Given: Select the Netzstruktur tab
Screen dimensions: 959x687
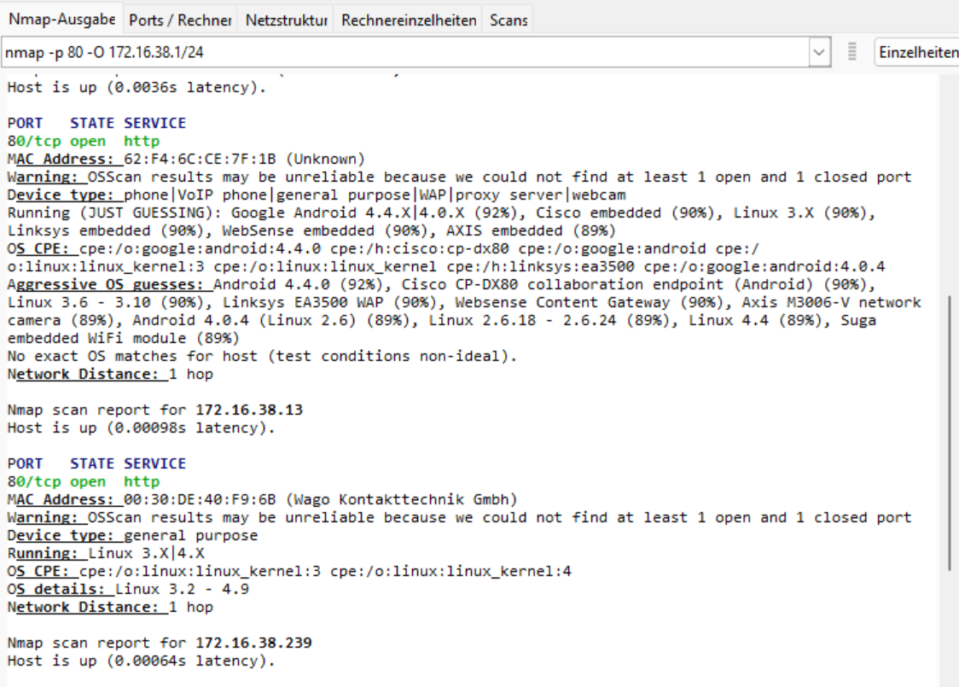Looking at the screenshot, I should pyautogui.click(x=286, y=20).
